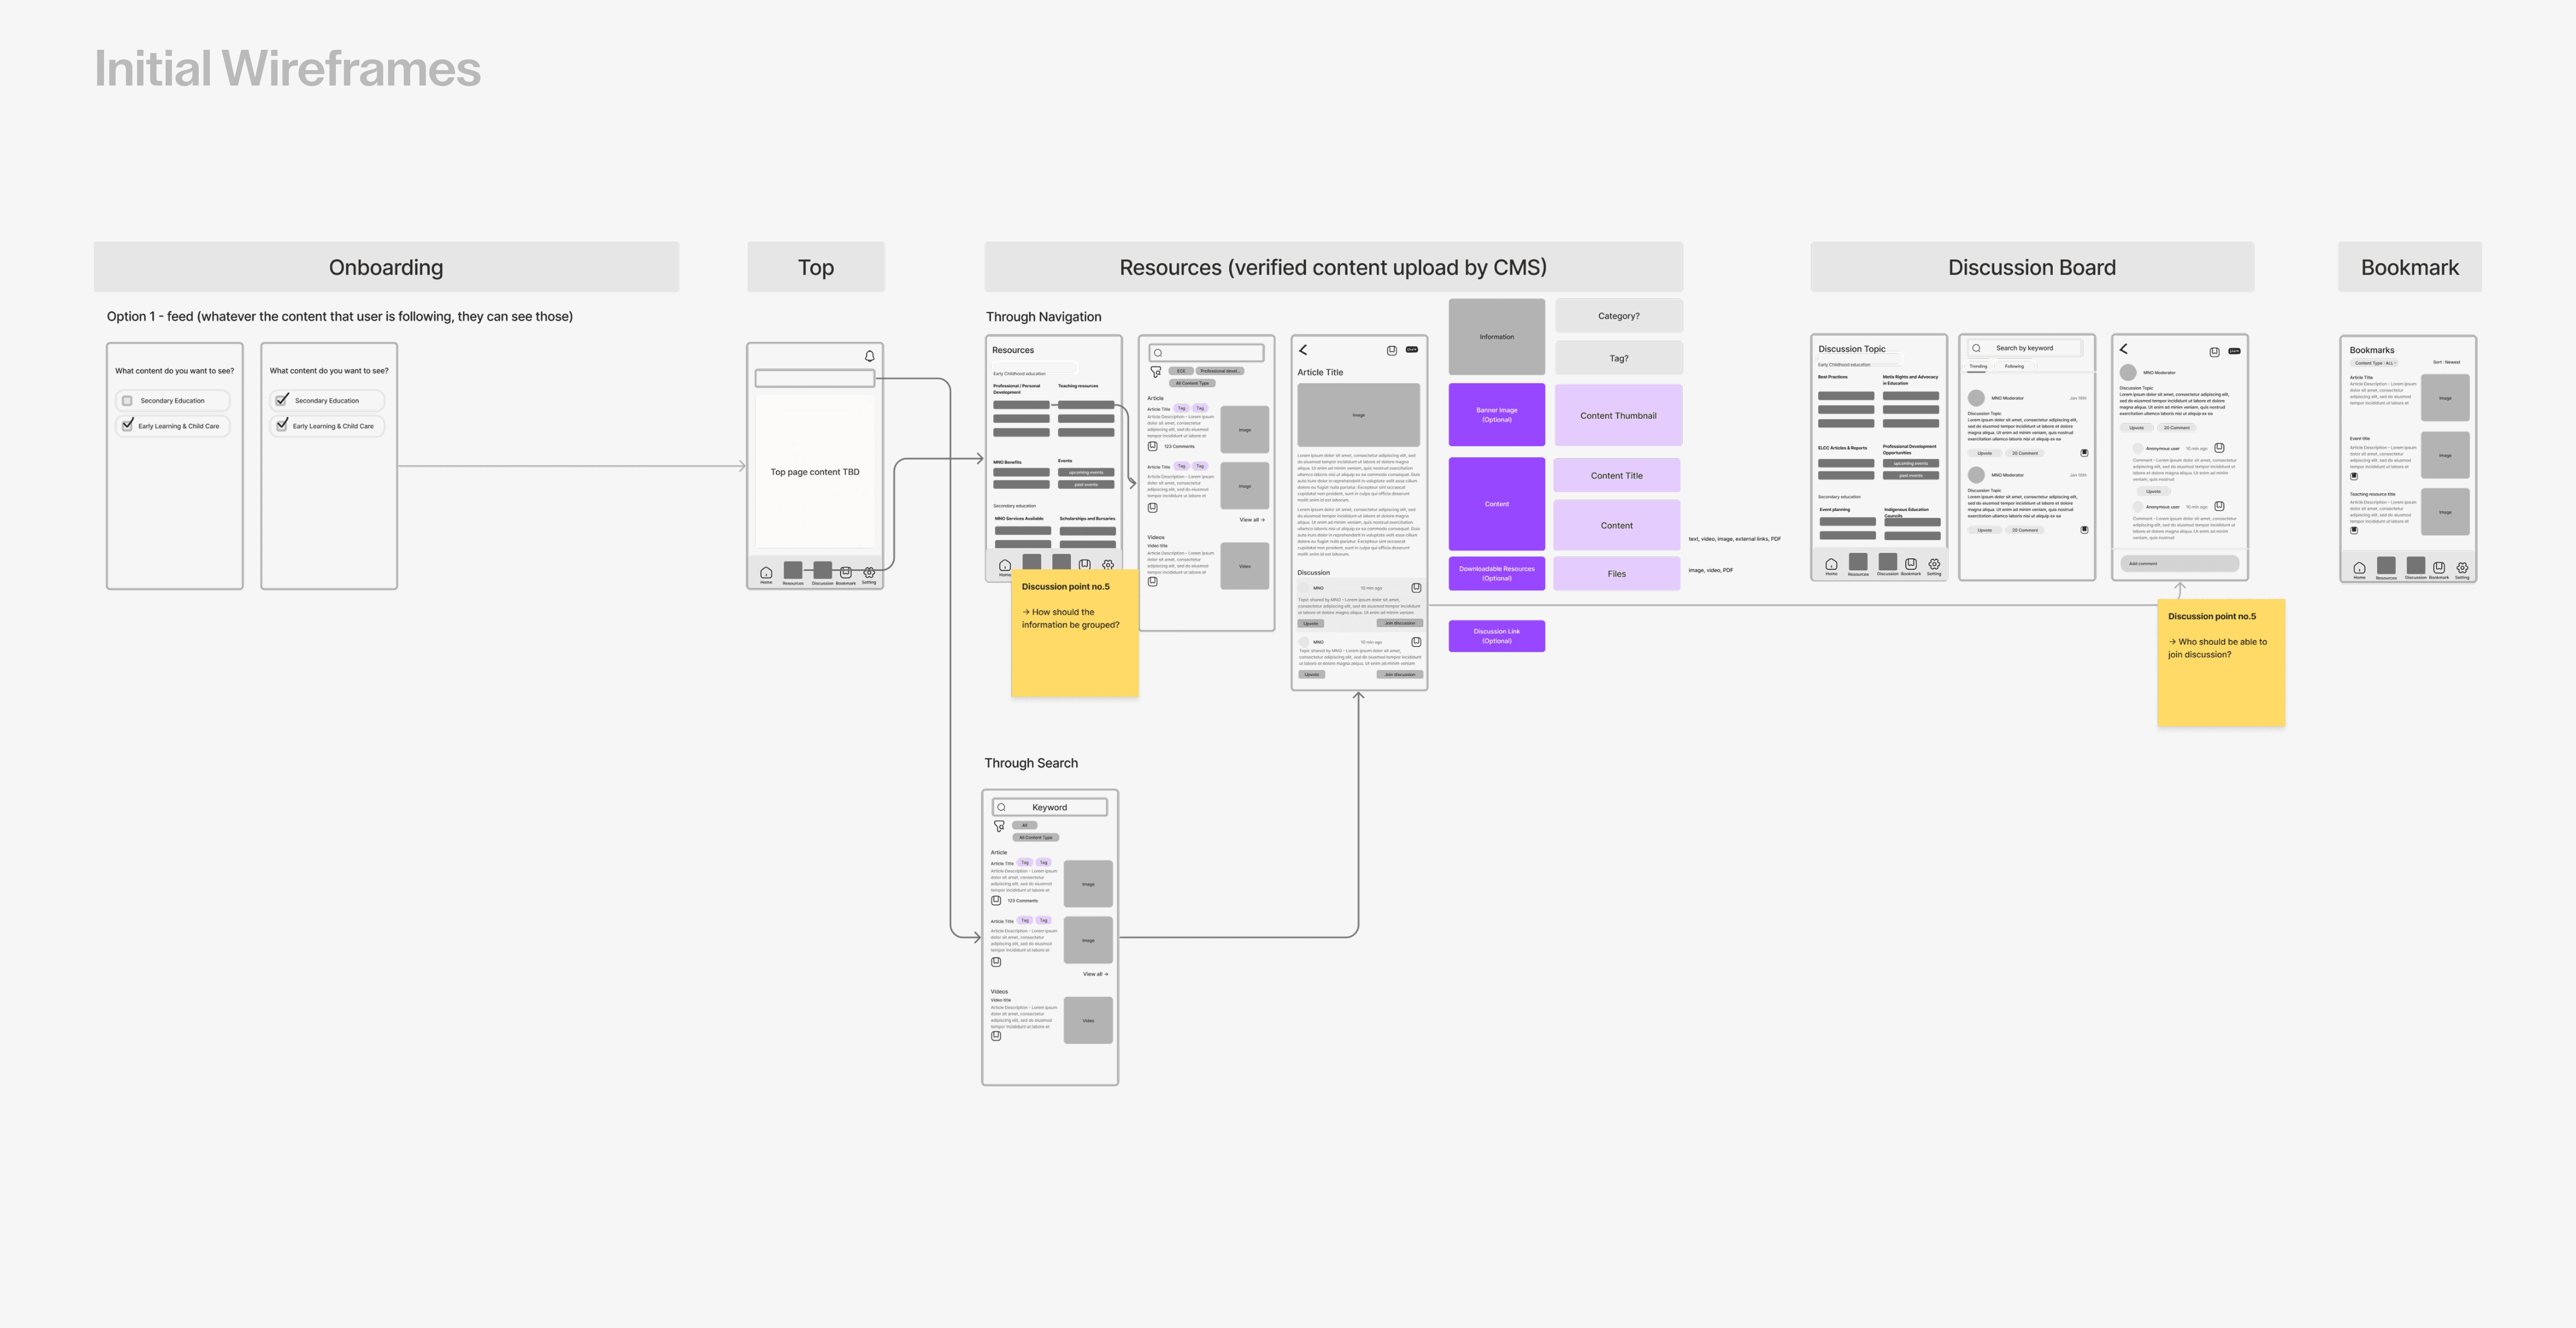
Task: Open the Sort: Newest selector in Bookmarks
Action: [2446, 362]
